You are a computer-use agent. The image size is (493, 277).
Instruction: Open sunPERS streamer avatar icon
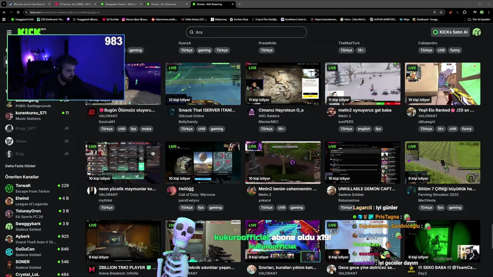[331, 112]
